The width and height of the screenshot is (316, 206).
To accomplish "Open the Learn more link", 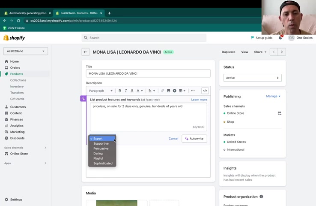I will (199, 100).
